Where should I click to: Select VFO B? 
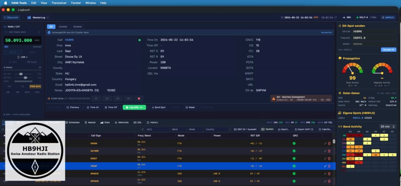(x=32, y=52)
